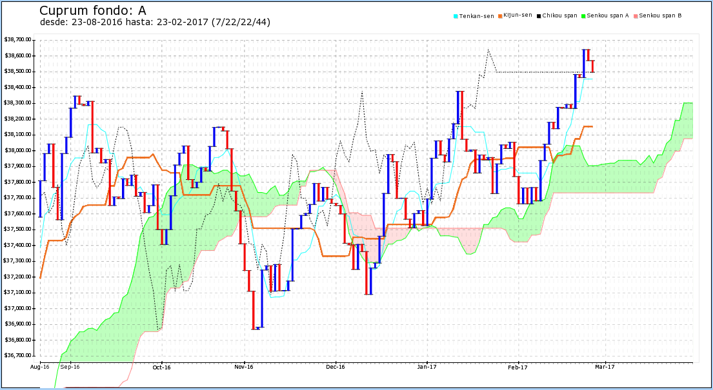The width and height of the screenshot is (713, 390).
Task: Click the $37,400.00 y-axis label
Action: 17,245
